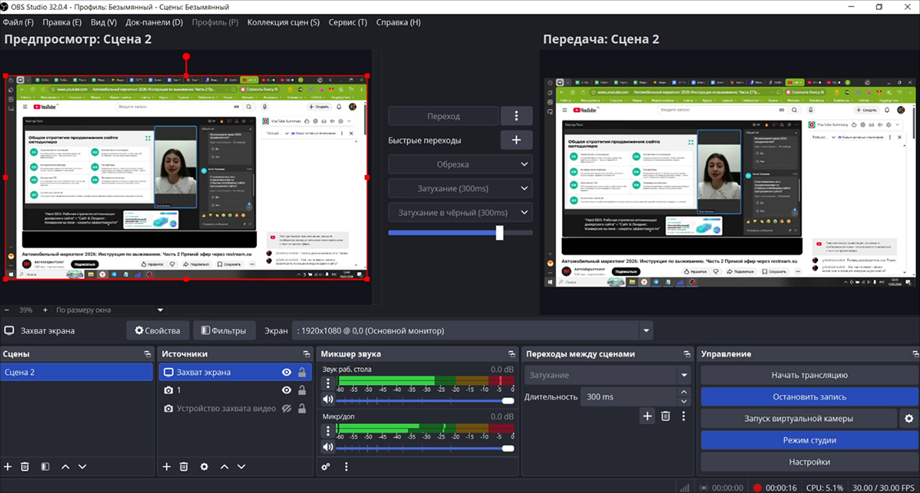Open the Сервис menu
Screen dimensions: 920x493
[347, 22]
